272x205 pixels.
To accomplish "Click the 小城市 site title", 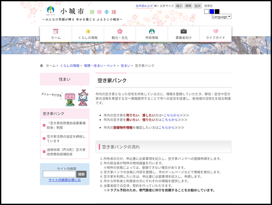I will click(x=72, y=11).
